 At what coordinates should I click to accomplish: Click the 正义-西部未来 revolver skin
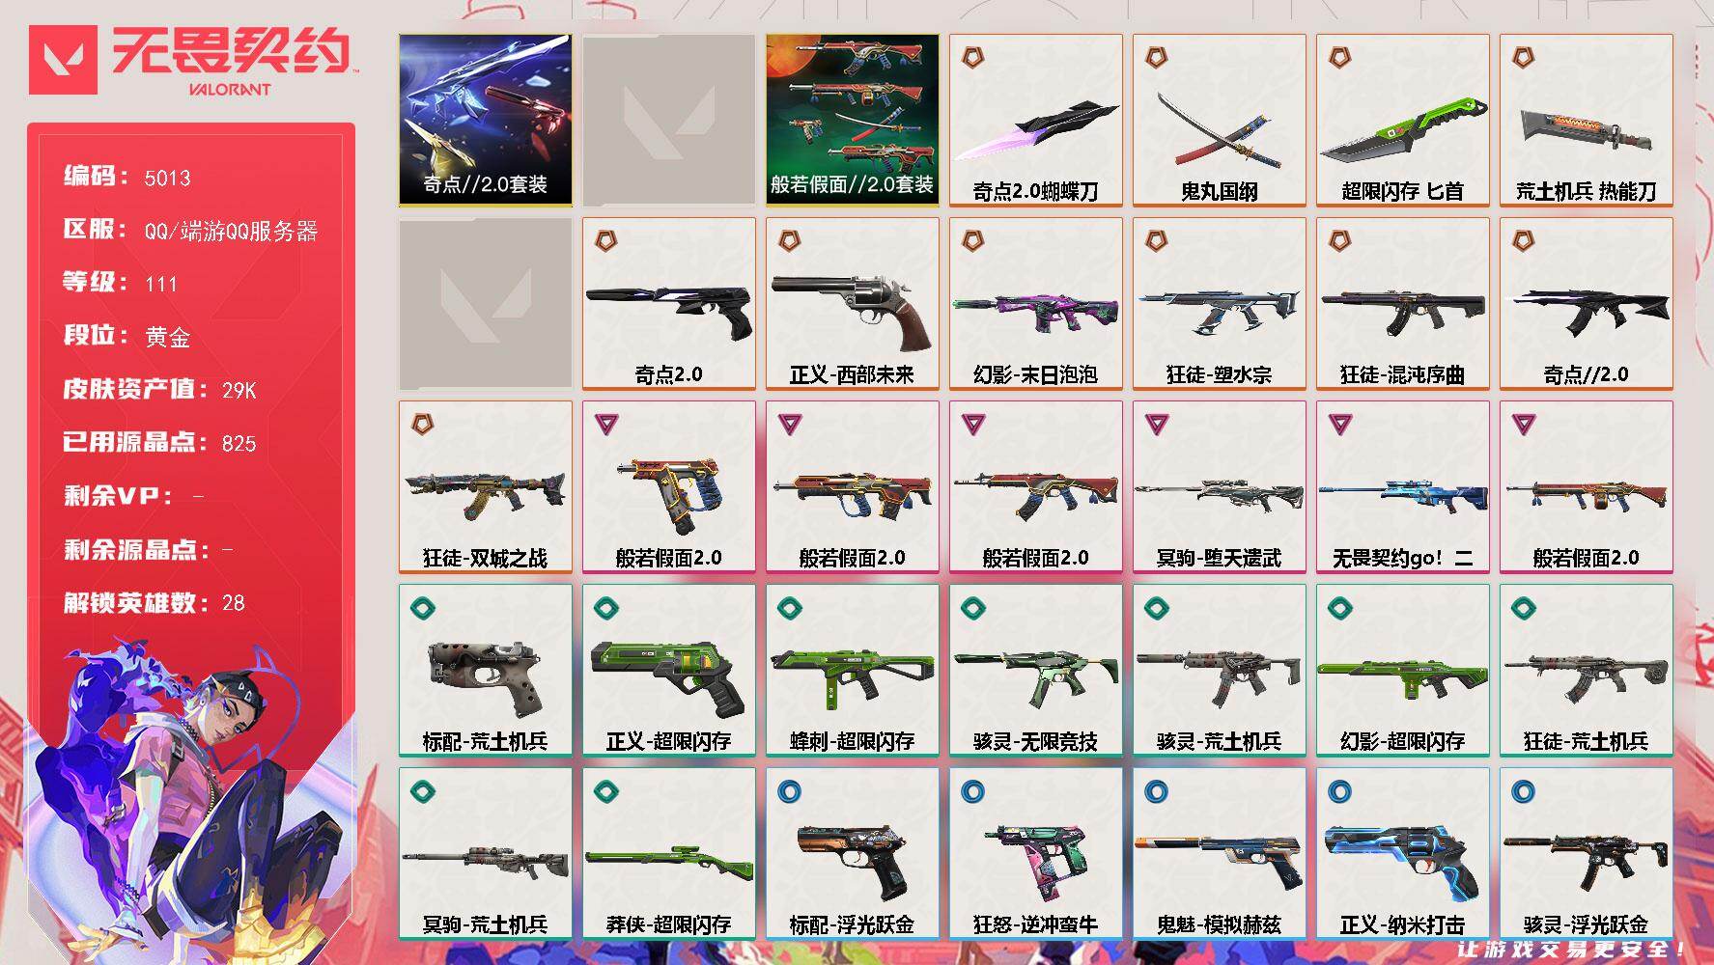852,304
